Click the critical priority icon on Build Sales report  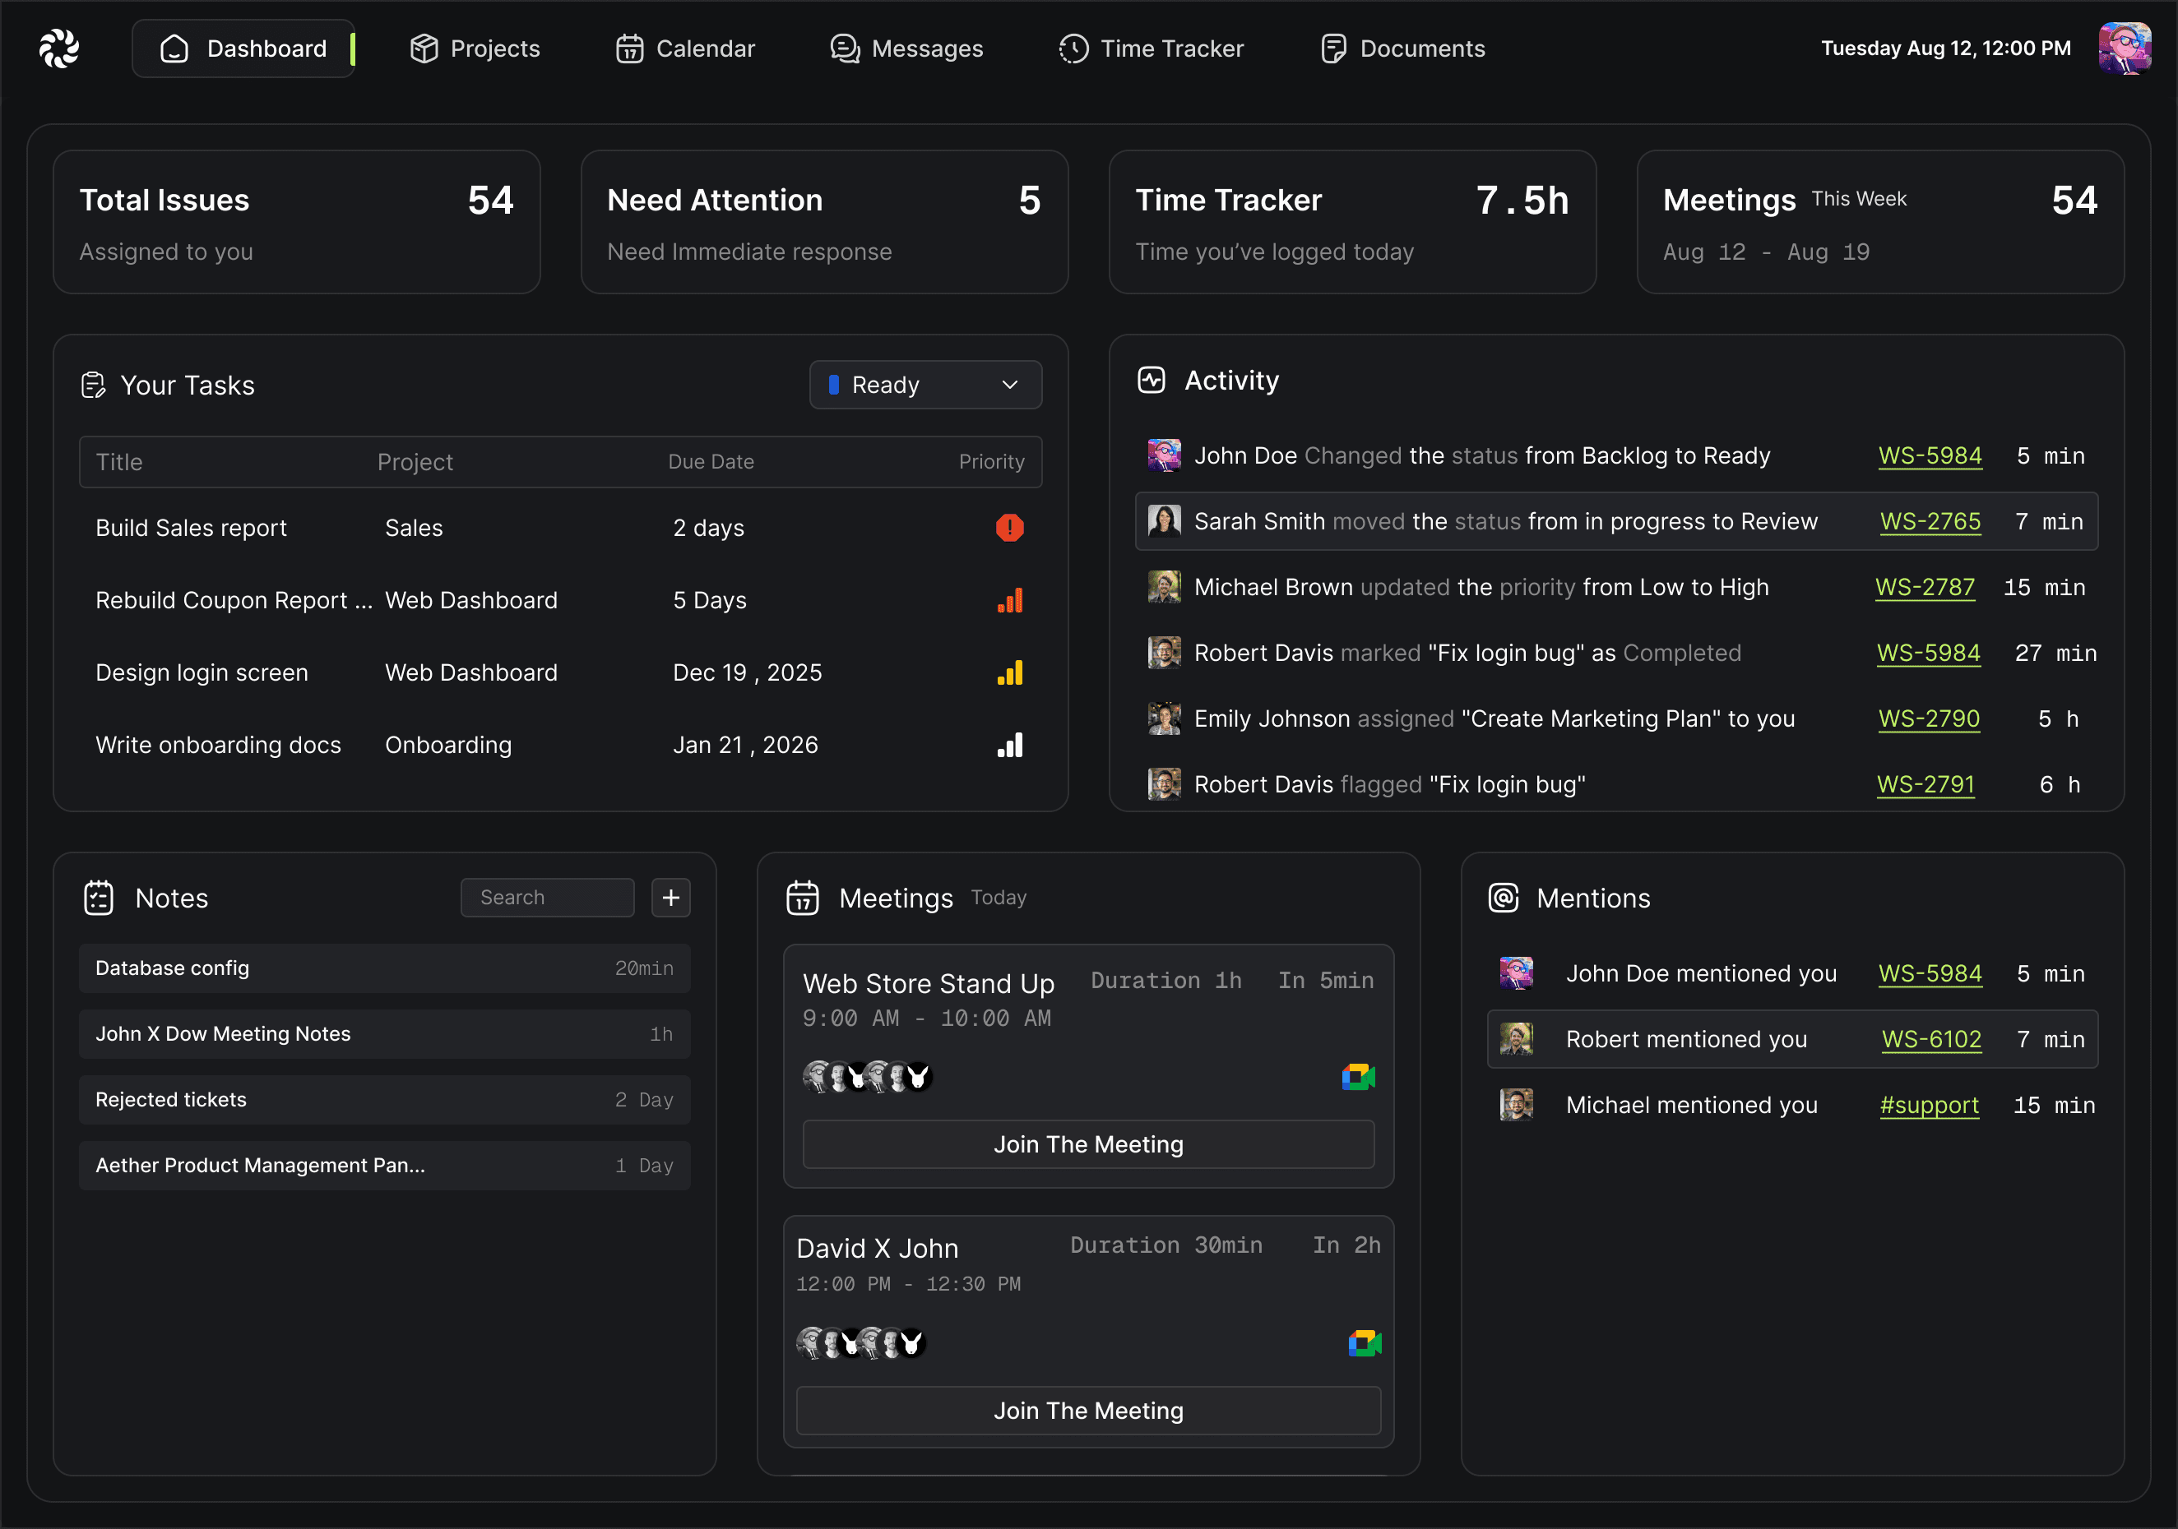[1009, 528]
